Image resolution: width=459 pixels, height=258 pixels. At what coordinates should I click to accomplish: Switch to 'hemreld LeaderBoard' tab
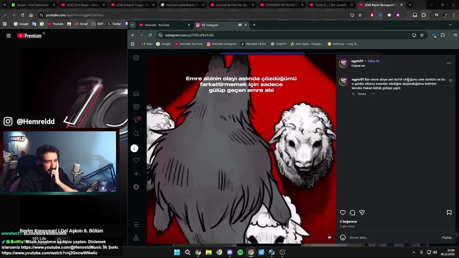coord(182,5)
